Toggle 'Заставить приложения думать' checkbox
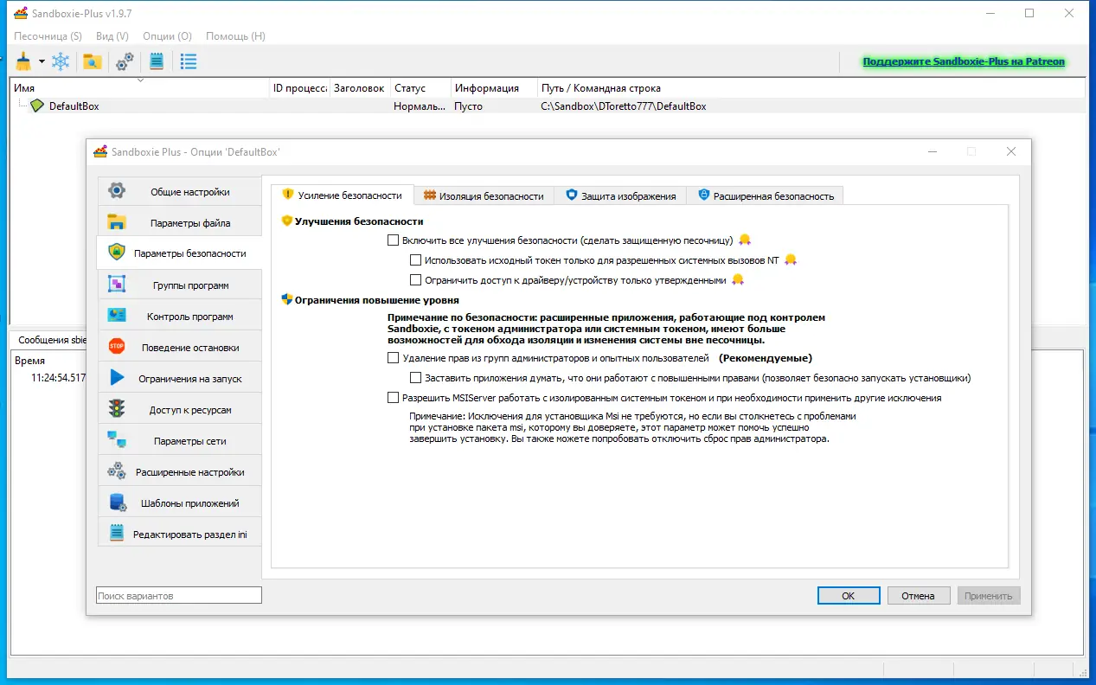Screen dimensions: 1096x685 [x=416, y=378]
